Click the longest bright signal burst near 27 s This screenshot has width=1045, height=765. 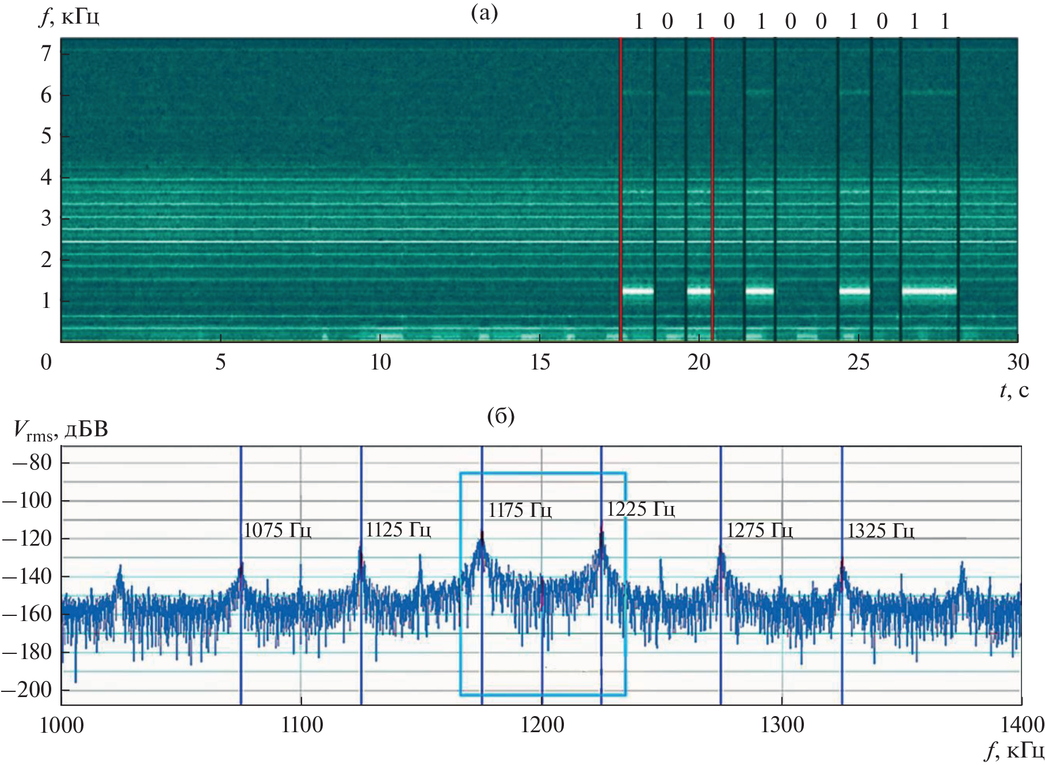pyautogui.click(x=929, y=291)
